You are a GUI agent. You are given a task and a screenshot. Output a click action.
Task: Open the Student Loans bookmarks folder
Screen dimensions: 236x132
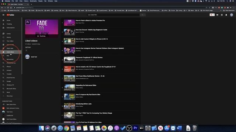pyautogui.click(x=90, y=11)
